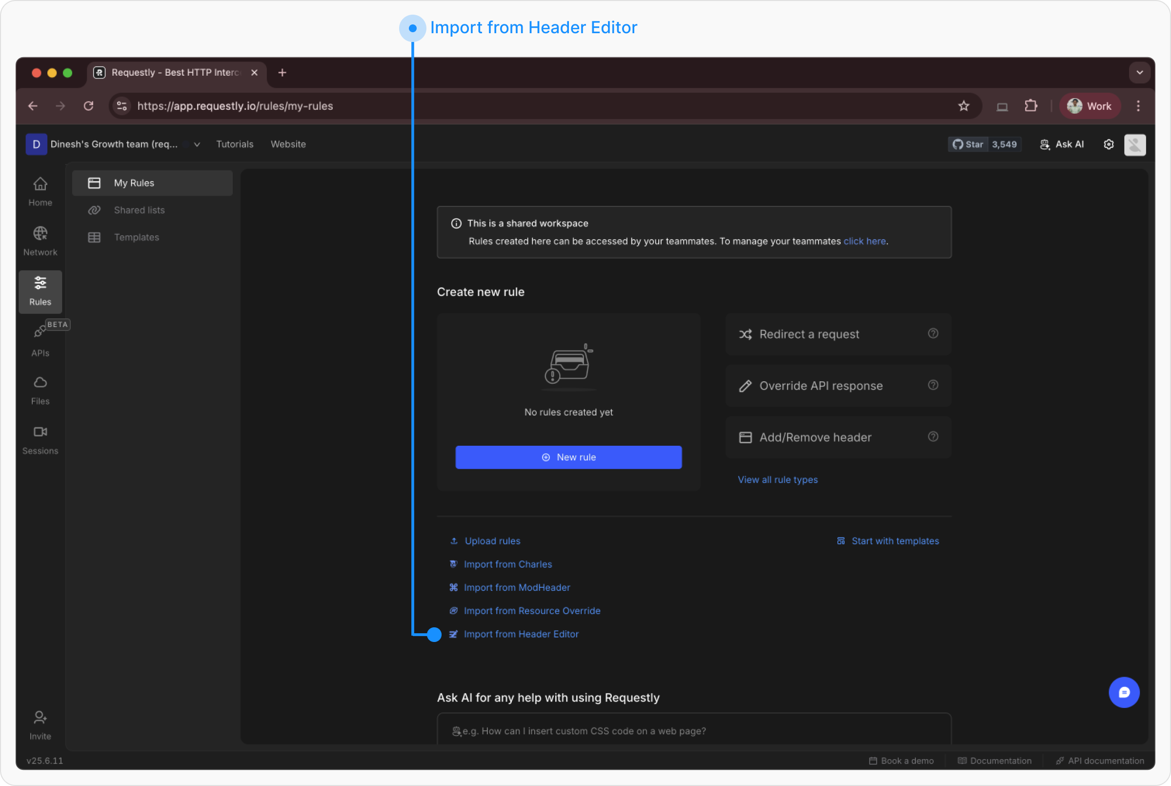Expand the browser tab search chevron
Screen dimensions: 1171x786
pyautogui.click(x=1139, y=73)
